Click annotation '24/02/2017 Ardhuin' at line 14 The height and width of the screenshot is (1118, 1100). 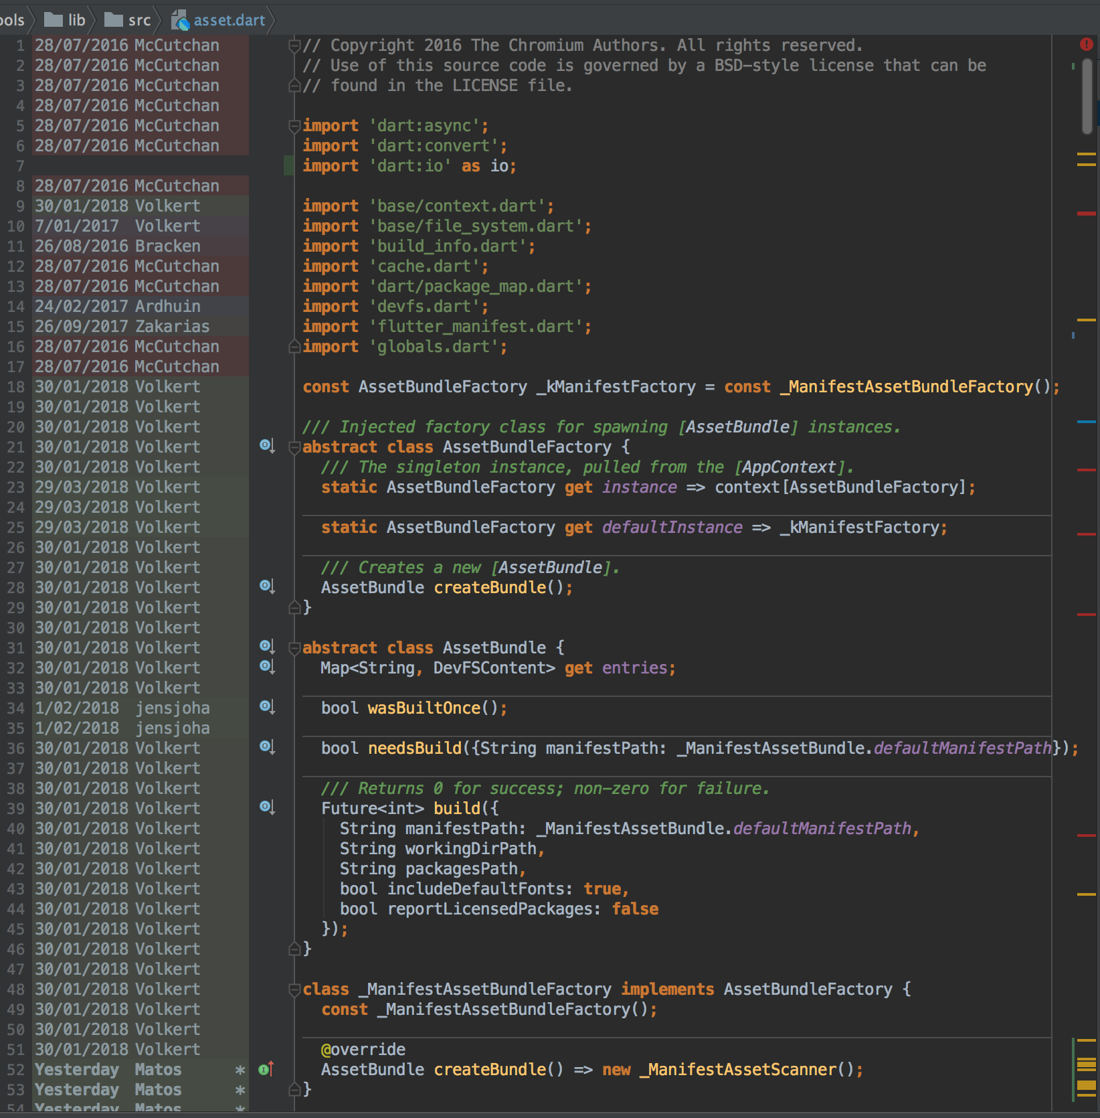click(x=118, y=306)
